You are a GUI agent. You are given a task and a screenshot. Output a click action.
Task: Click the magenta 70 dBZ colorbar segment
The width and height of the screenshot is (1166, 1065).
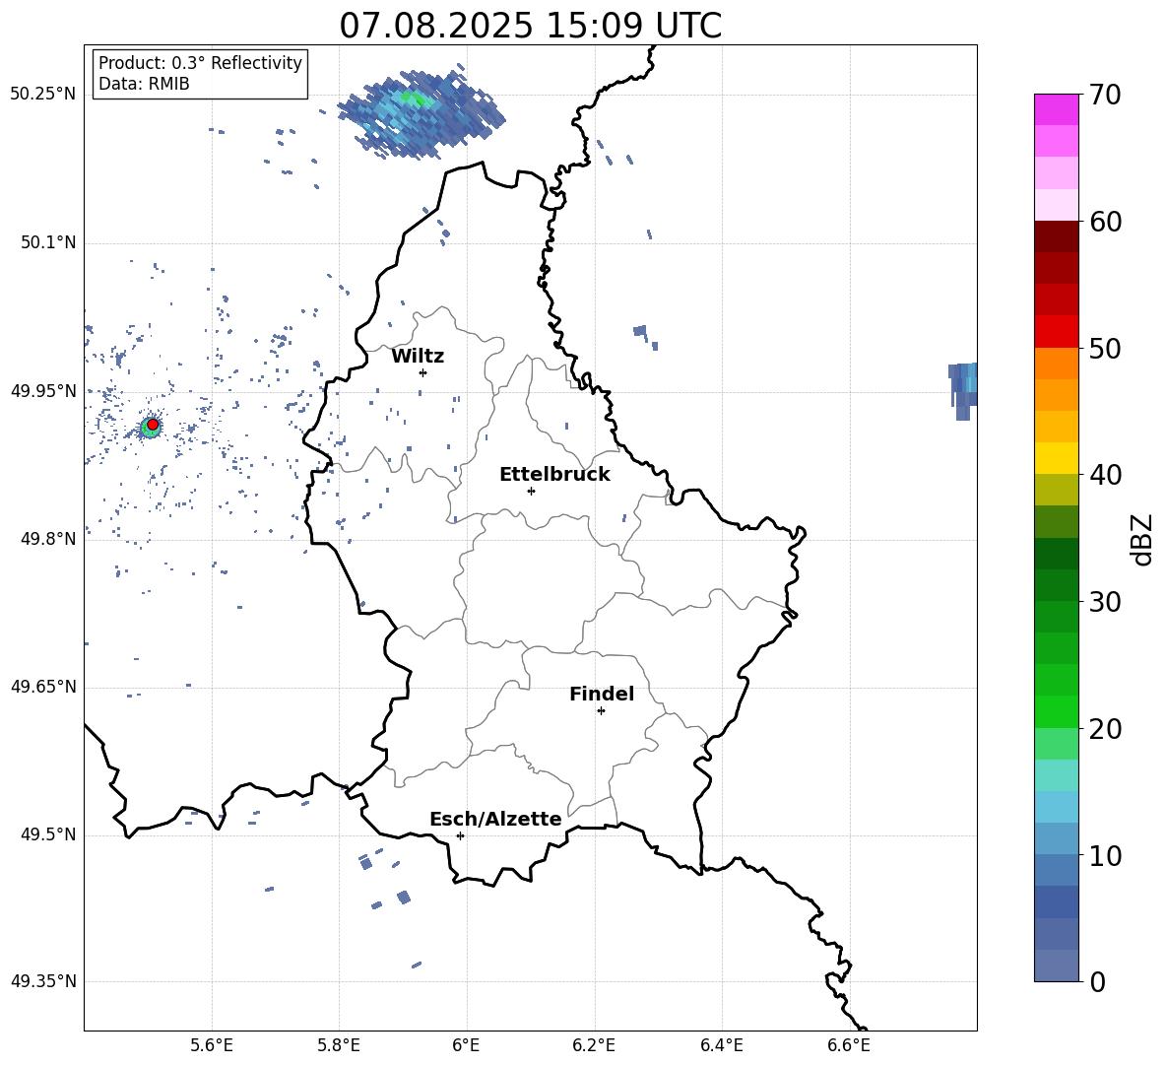[x=1056, y=109]
